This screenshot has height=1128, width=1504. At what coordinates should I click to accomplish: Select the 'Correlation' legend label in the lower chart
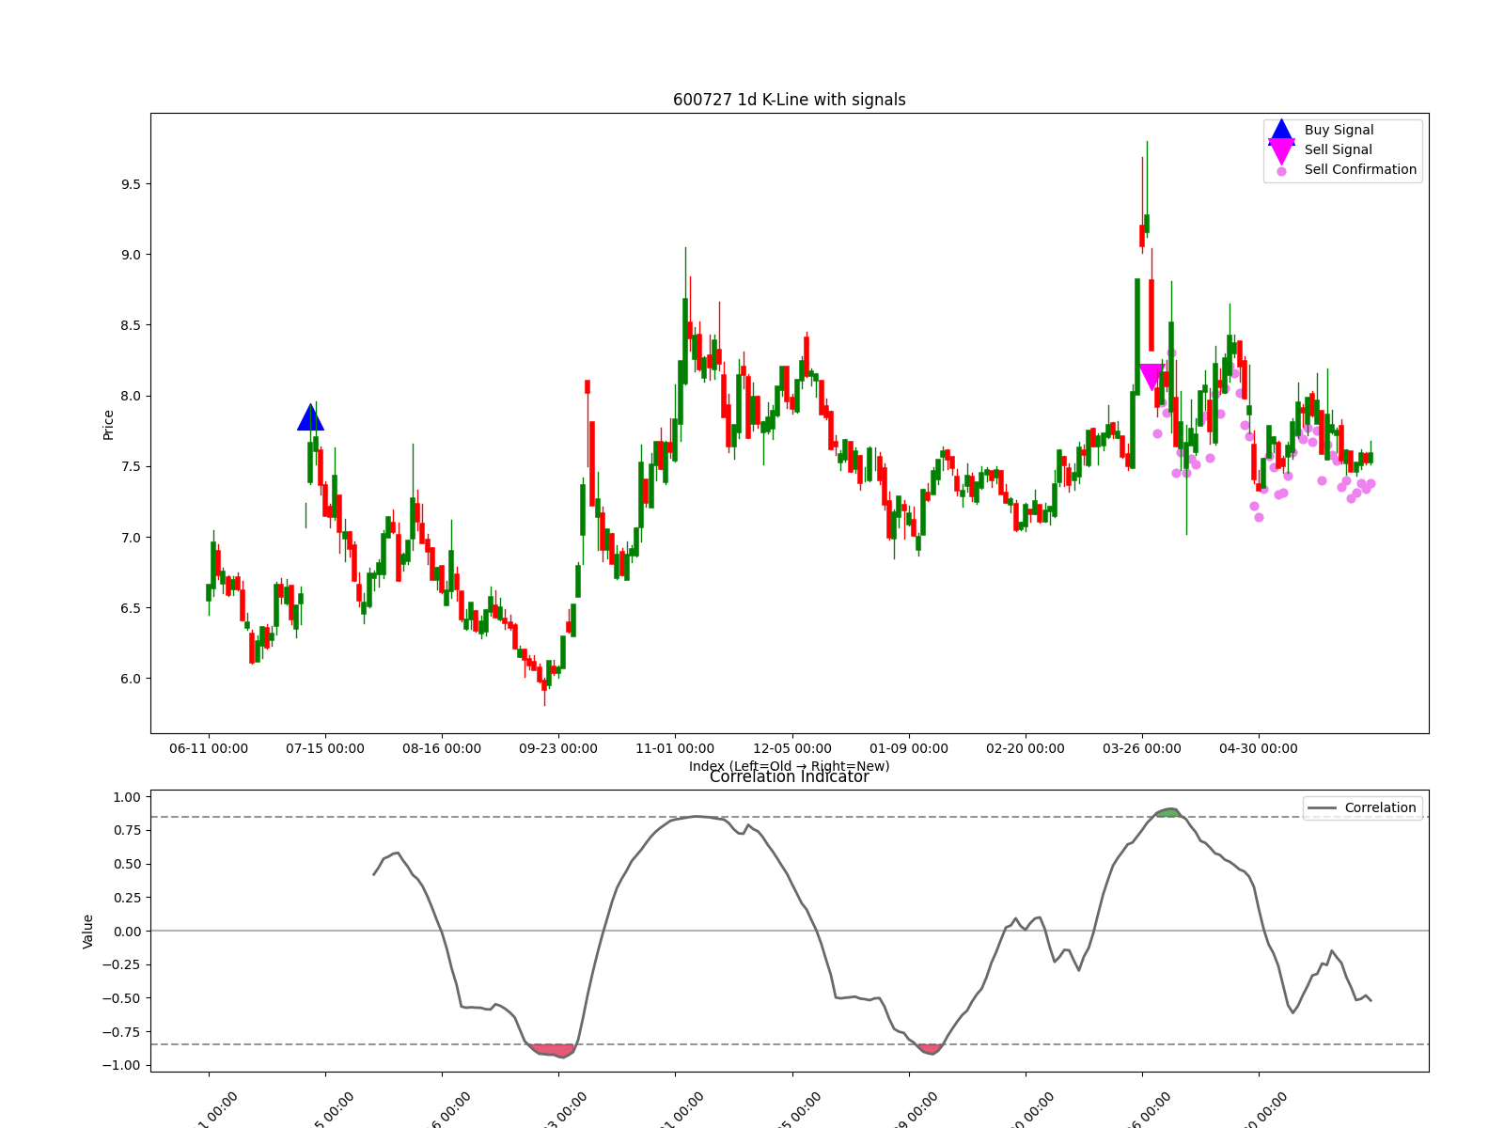[x=1380, y=807]
